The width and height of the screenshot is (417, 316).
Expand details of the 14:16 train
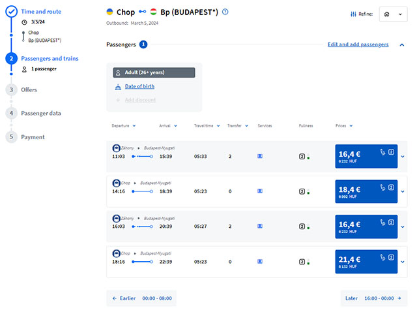(403, 191)
